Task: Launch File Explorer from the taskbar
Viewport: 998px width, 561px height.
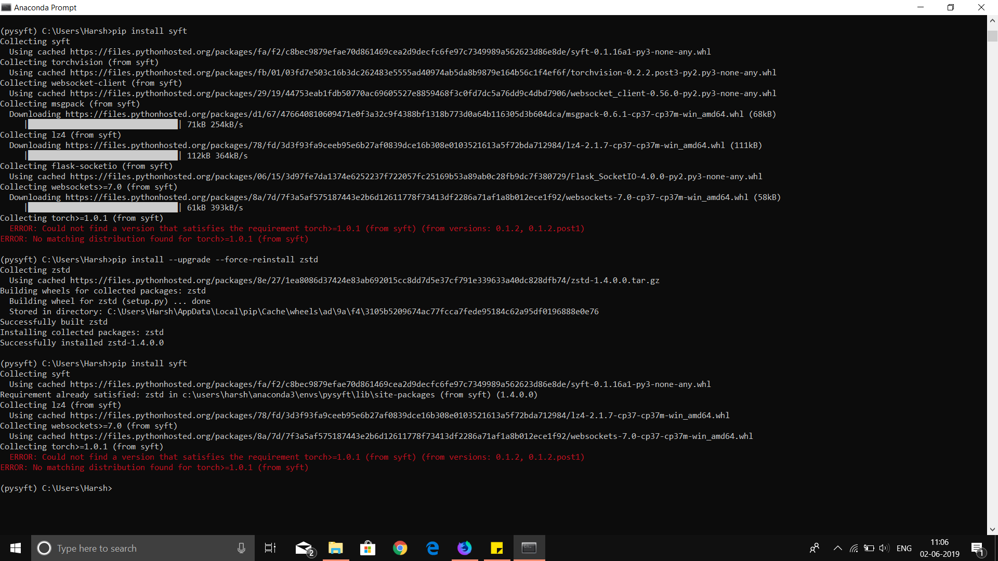Action: click(336, 548)
